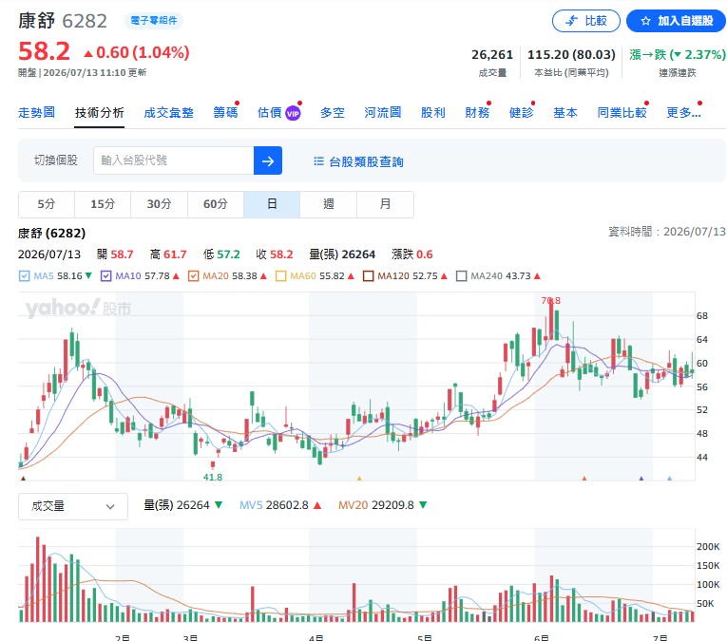Screen dimensions: 727x641
Task: Click the 電子零組件 category tag
Action: click(154, 21)
